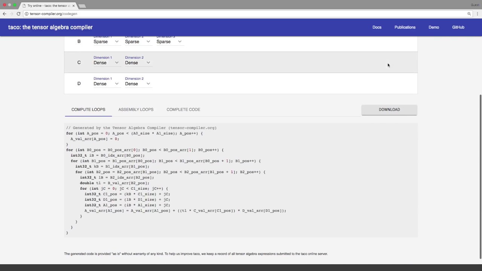482x271 pixels.
Task: Click the 'for (int B1_pos' loop line
Action: [x=166, y=161]
